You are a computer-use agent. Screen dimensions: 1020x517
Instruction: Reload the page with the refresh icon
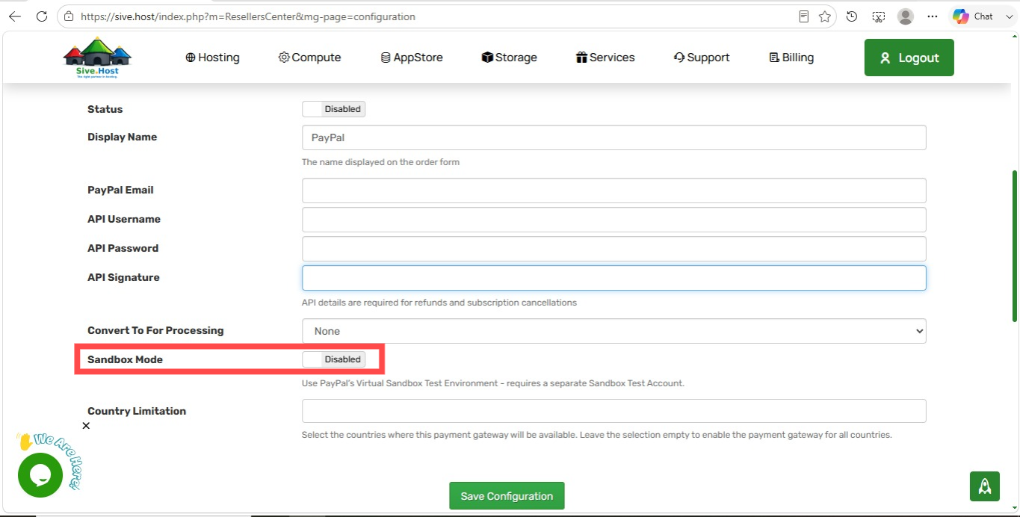[x=42, y=16]
